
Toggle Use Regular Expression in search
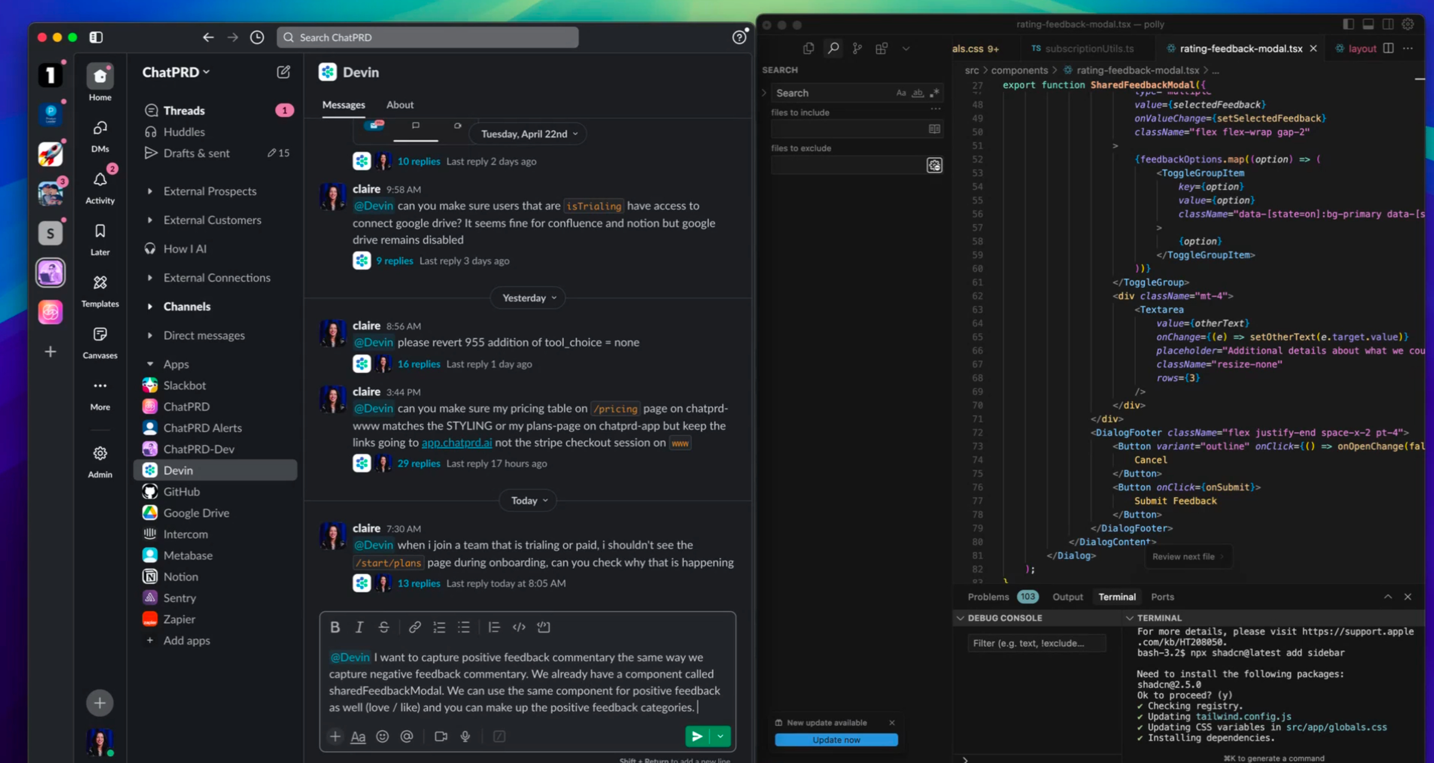point(934,93)
